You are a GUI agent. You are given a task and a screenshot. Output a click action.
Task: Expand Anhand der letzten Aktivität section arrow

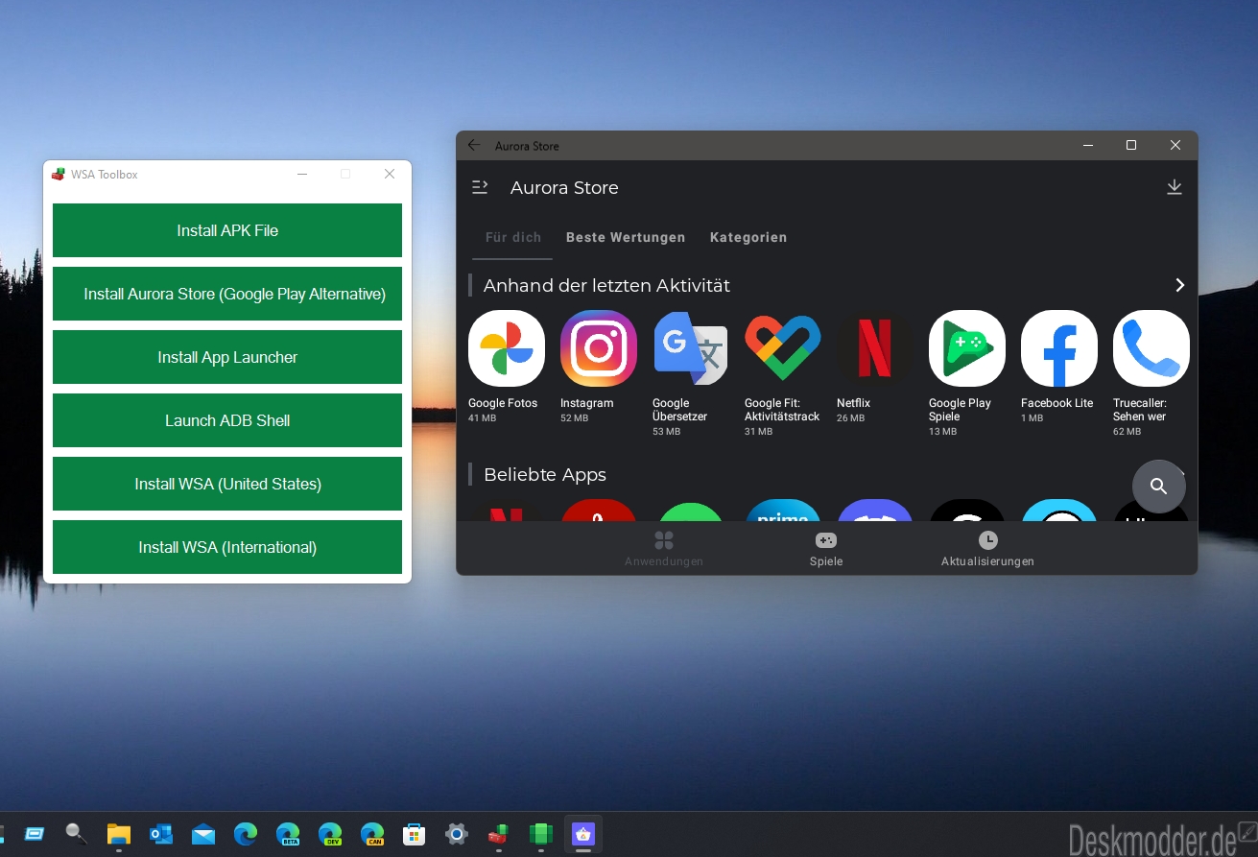[x=1179, y=285]
